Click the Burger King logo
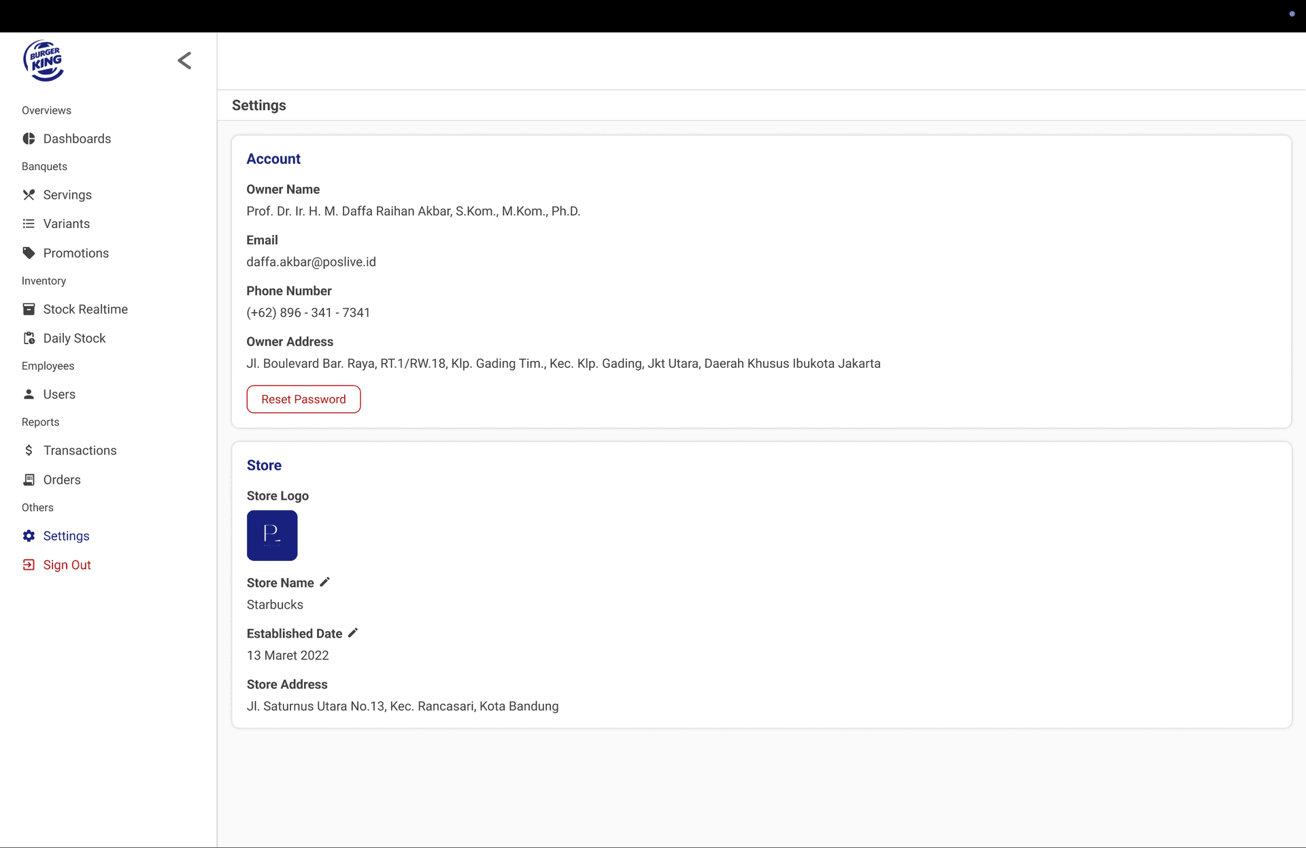The image size is (1306, 848). [x=44, y=61]
